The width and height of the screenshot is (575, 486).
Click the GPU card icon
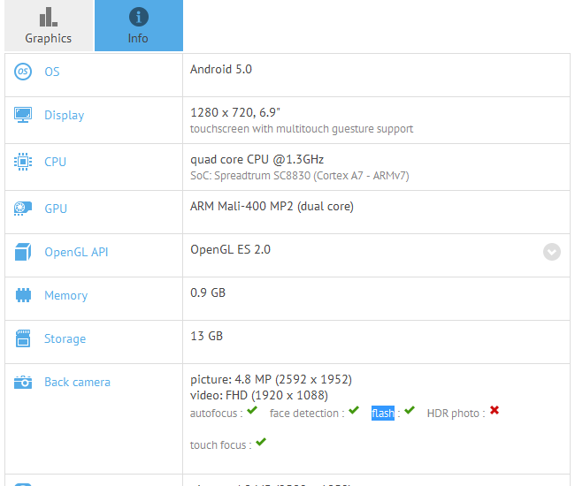pyautogui.click(x=23, y=209)
